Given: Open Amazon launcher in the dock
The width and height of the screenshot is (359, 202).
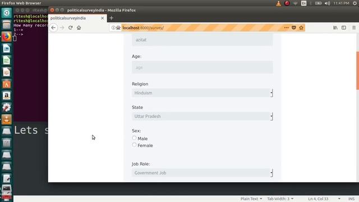Looking at the screenshot, I should 6,95.
